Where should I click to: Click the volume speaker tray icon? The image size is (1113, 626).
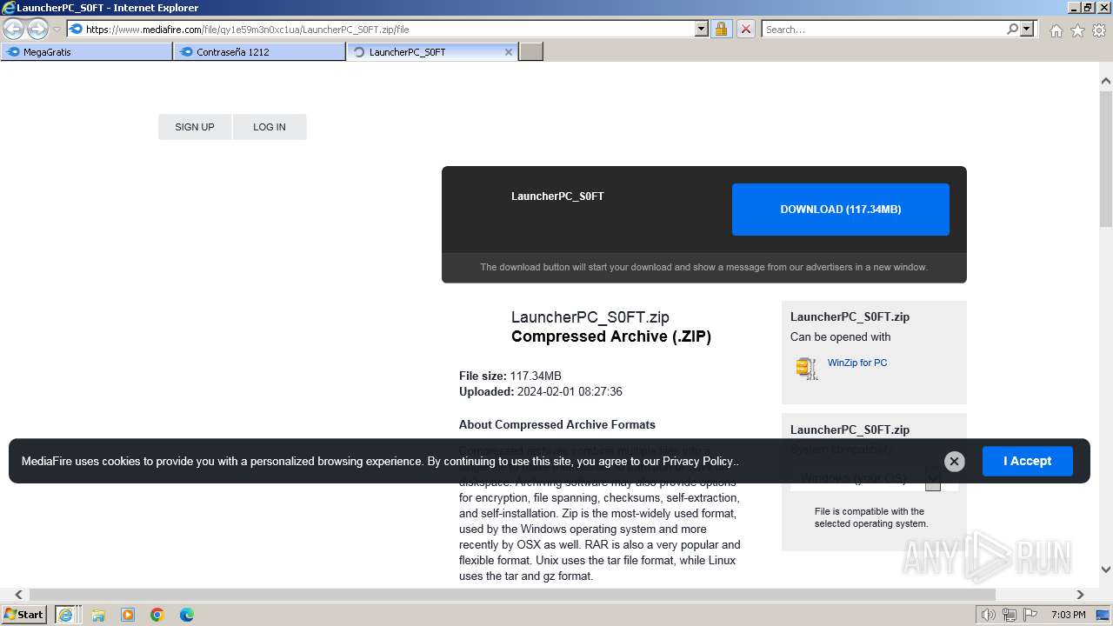(988, 615)
